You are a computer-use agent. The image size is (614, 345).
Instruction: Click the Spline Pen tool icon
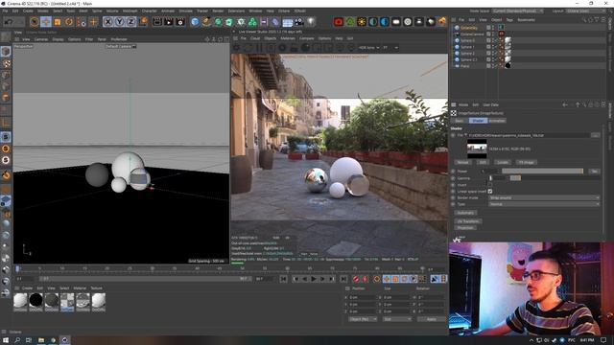(206, 22)
